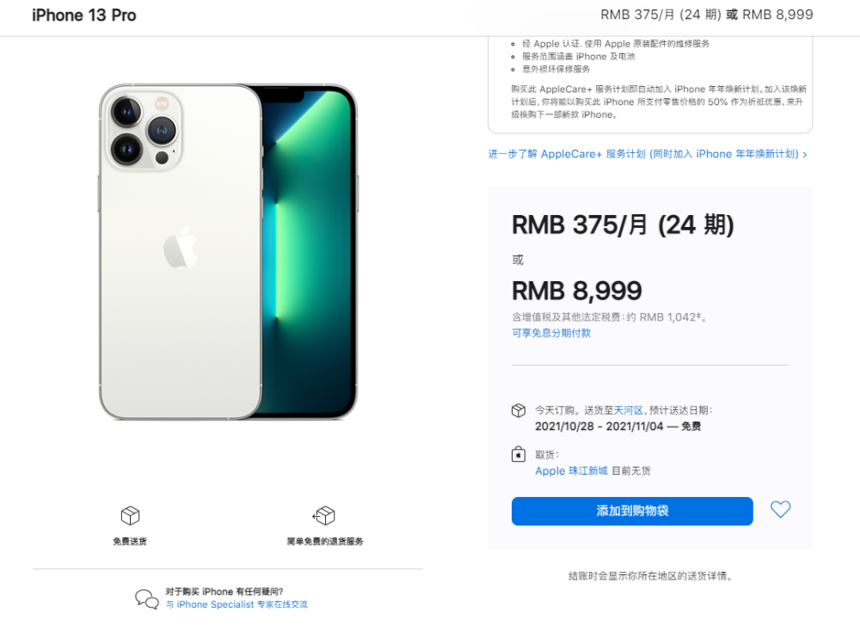Click the heart favorite icon
The image size is (860, 626).
pyautogui.click(x=780, y=510)
